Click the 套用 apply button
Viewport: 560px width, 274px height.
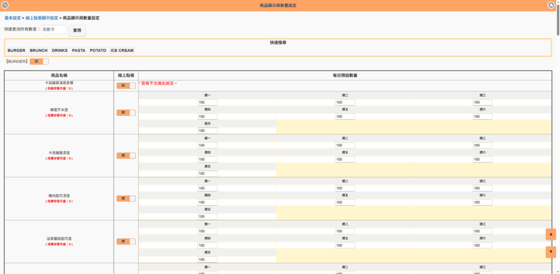coord(77,30)
